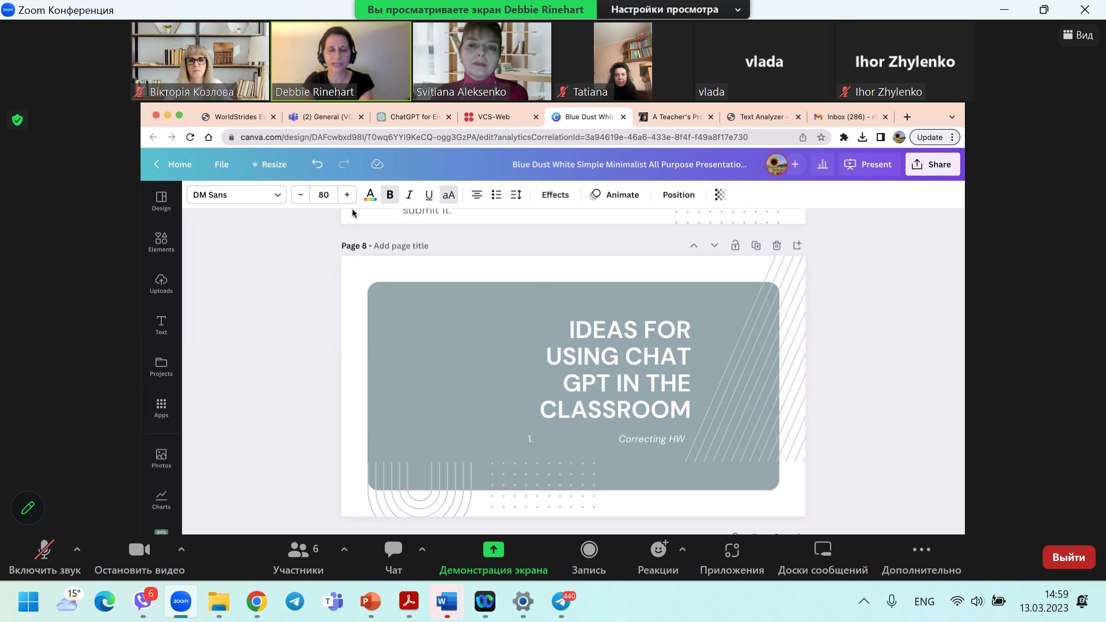The height and width of the screenshot is (622, 1106).
Task: Expand the audio options arrow beside mute
Action: coord(77,549)
